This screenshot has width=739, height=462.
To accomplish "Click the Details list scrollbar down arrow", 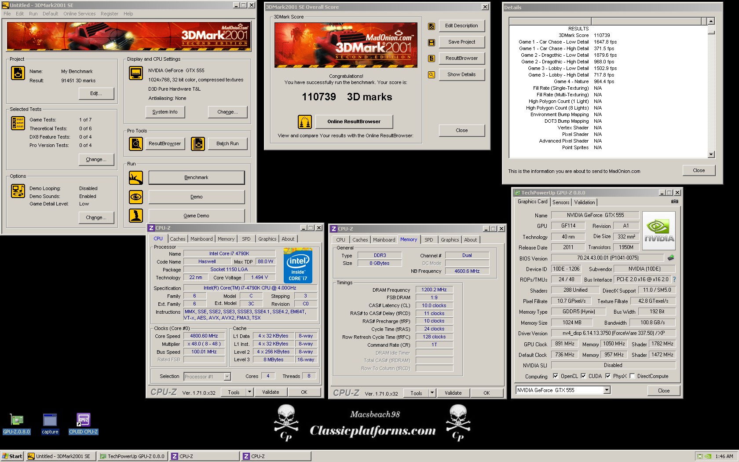I will tap(711, 154).
